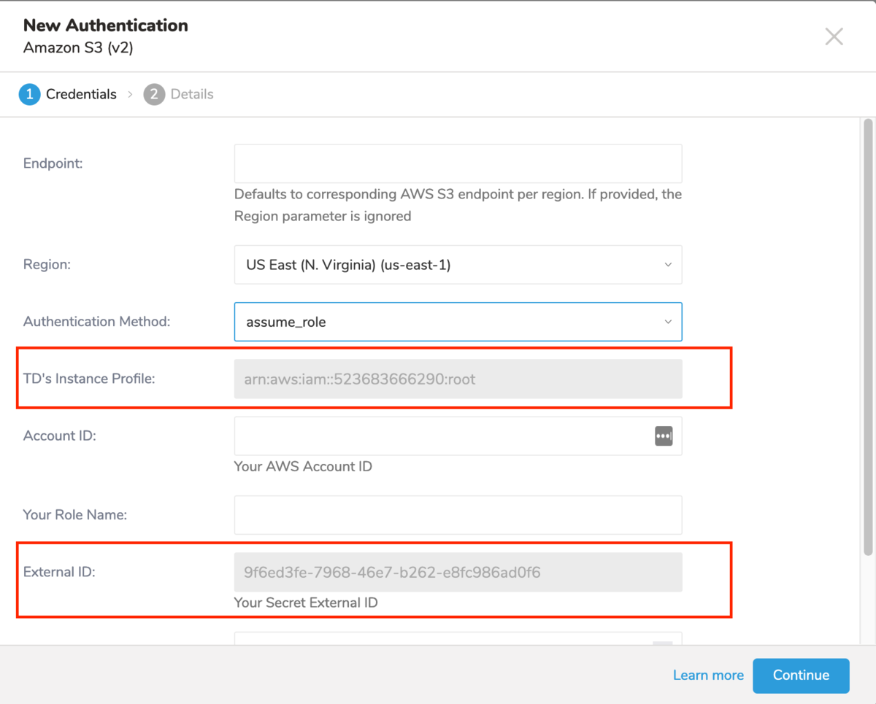Switch to the Details step label

coord(192,94)
